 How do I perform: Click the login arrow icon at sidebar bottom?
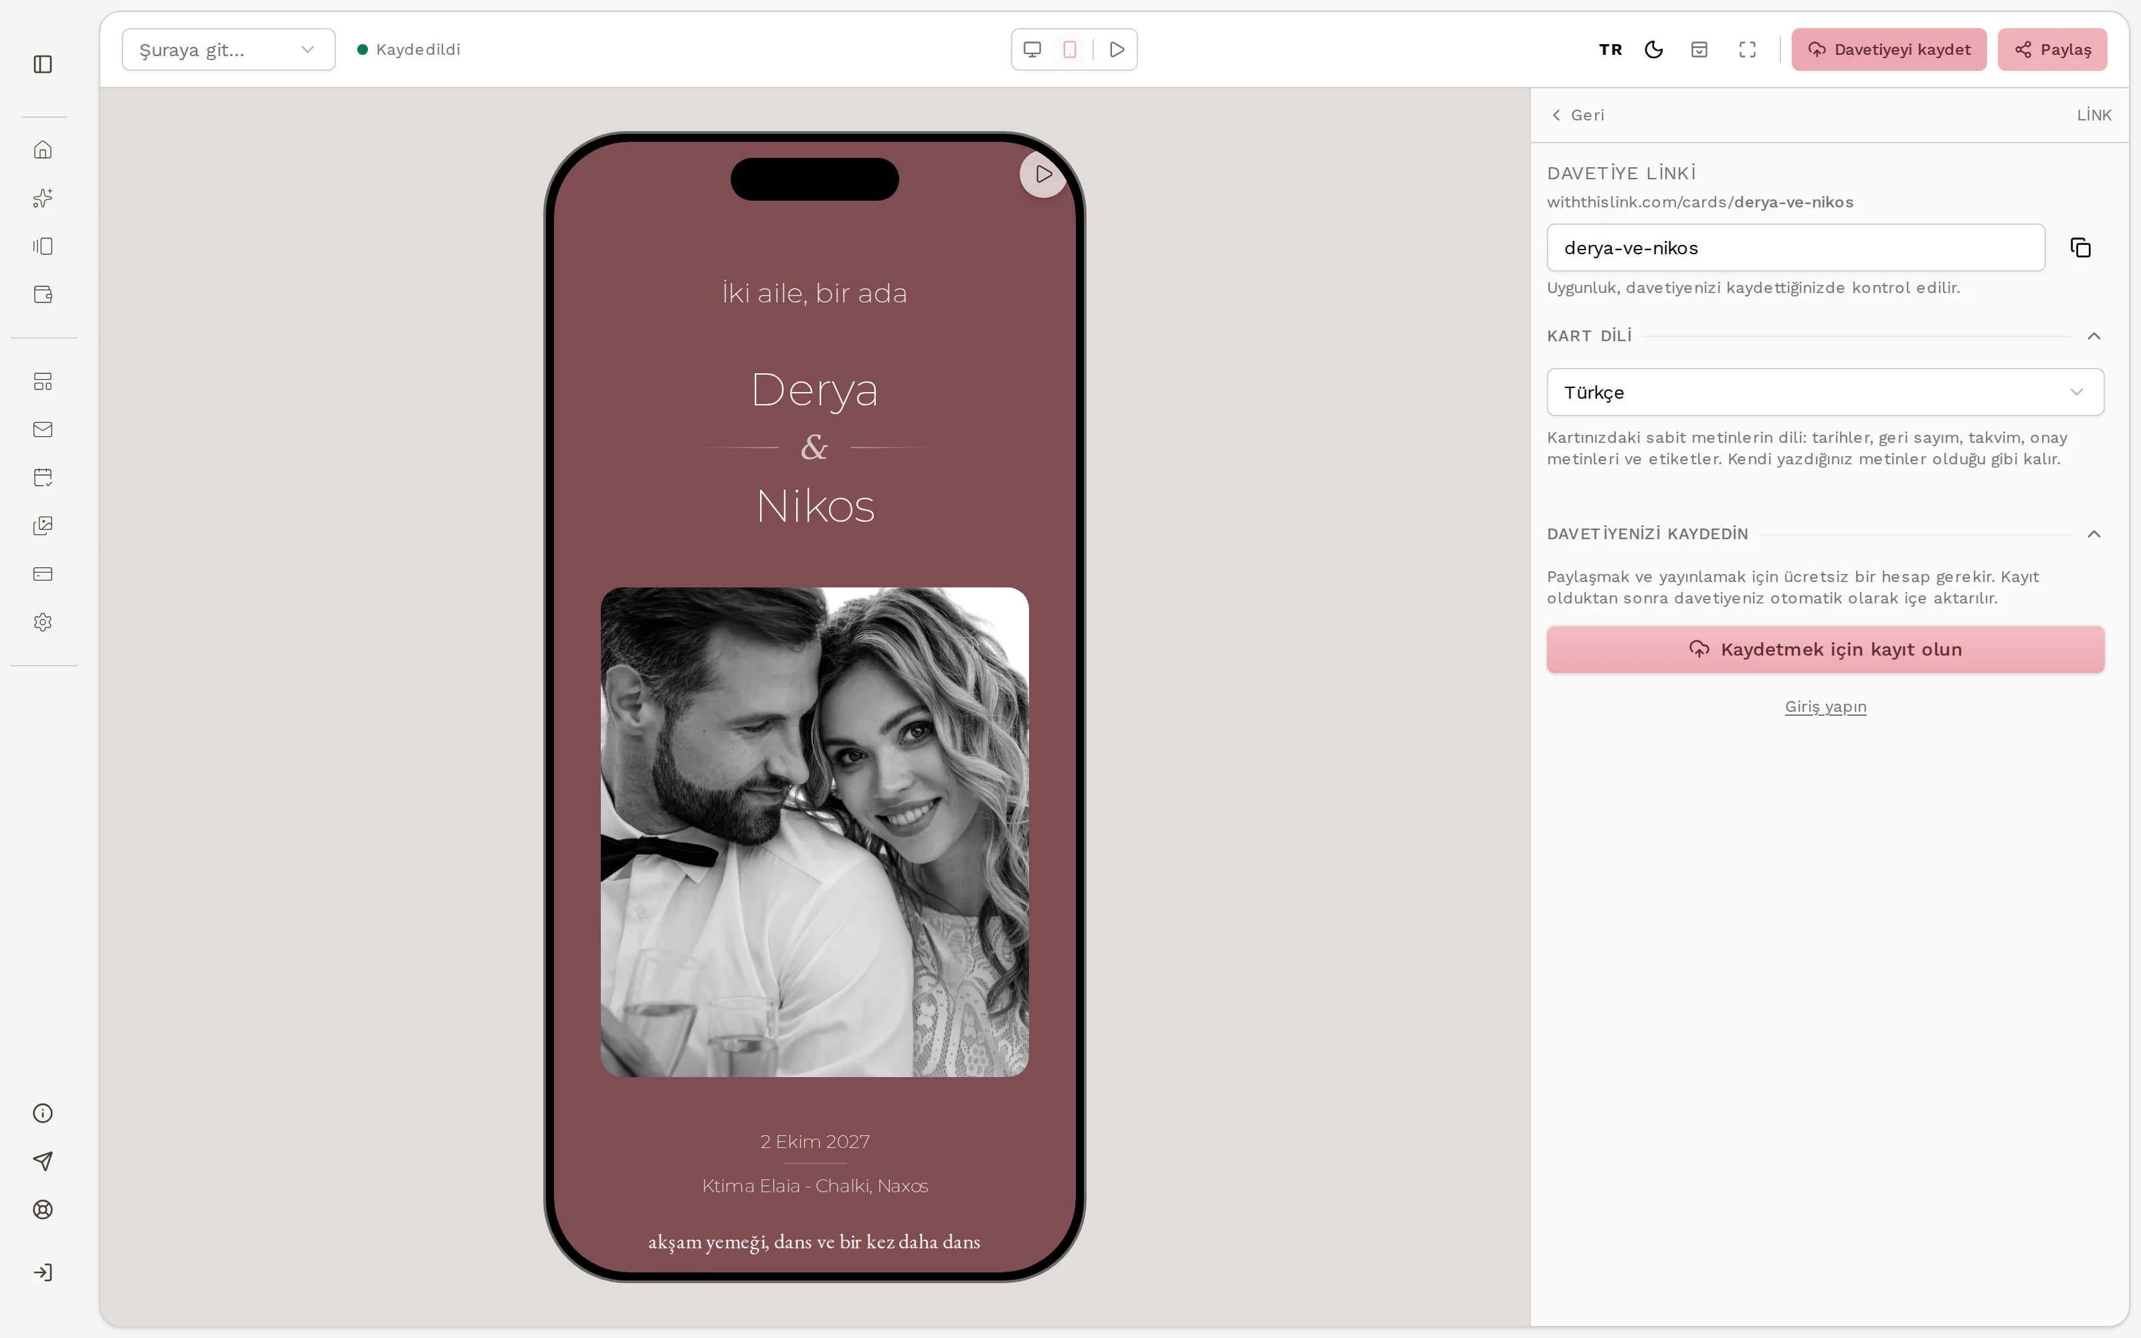click(x=42, y=1272)
